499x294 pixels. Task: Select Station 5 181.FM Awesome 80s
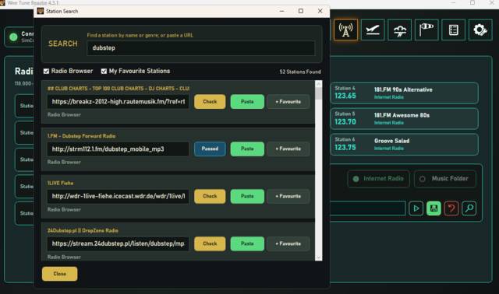(404, 119)
